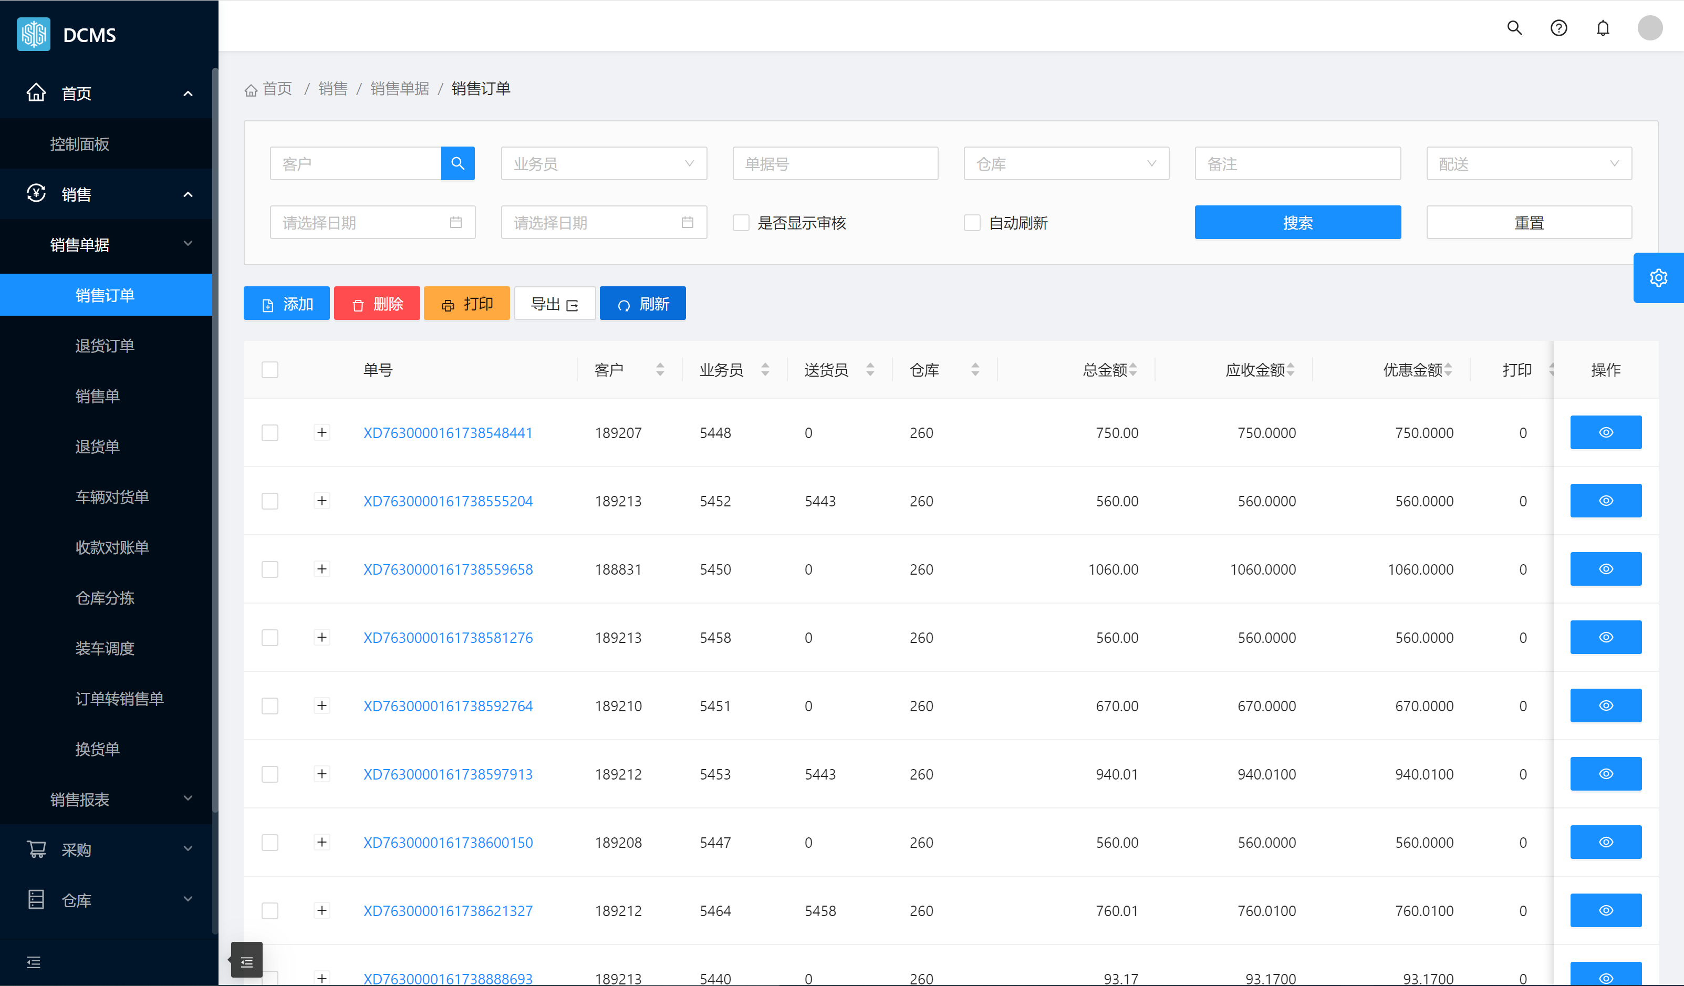Open the help question mark icon

click(x=1558, y=28)
